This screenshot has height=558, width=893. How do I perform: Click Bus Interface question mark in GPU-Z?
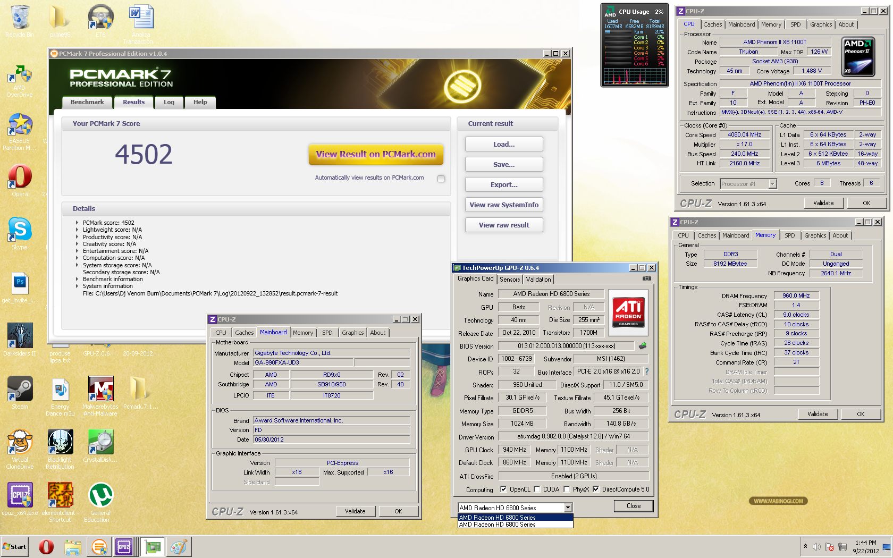tap(647, 372)
